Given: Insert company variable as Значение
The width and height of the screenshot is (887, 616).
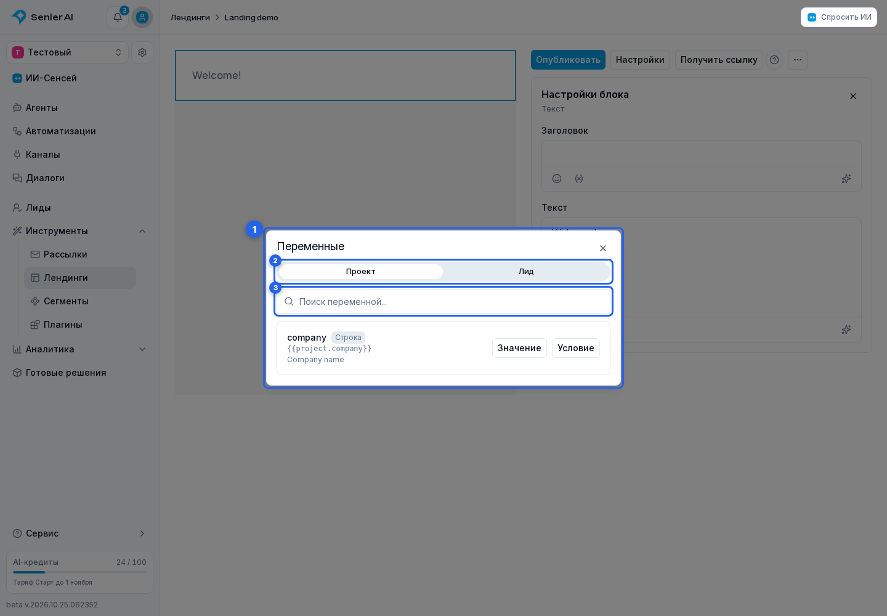Looking at the screenshot, I should (519, 348).
